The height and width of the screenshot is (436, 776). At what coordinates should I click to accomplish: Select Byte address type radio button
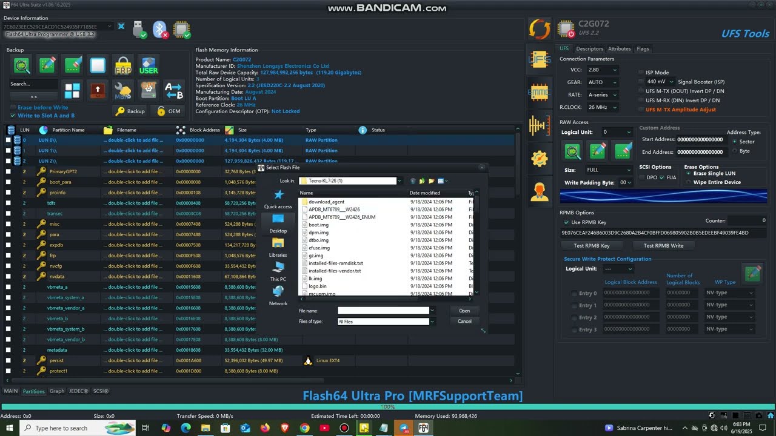pos(735,151)
